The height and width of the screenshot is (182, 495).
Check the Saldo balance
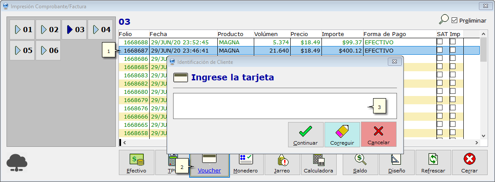tap(360, 163)
